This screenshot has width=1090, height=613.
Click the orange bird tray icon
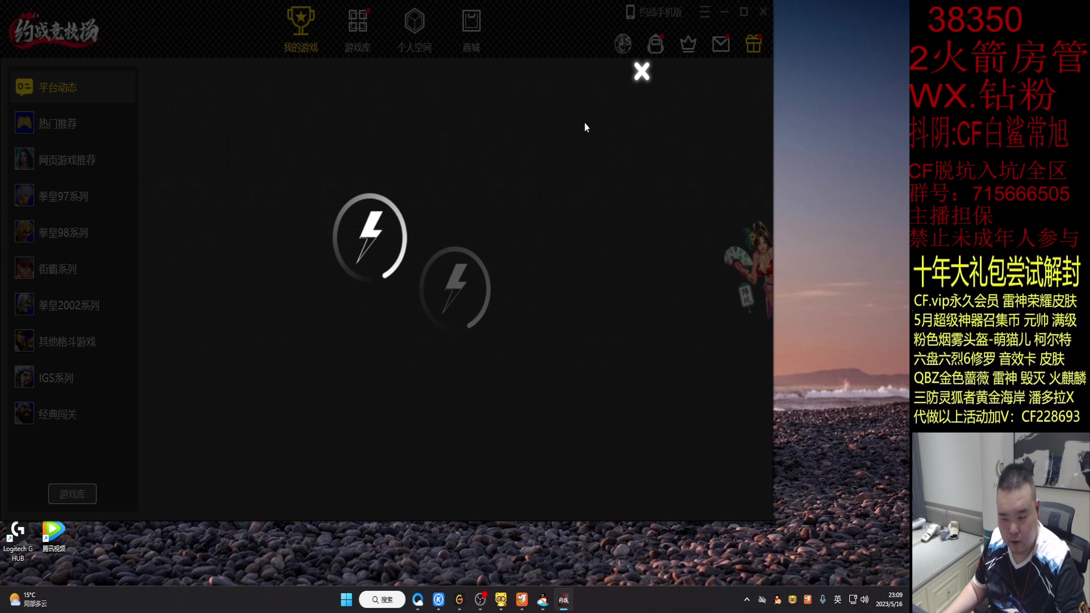807,599
